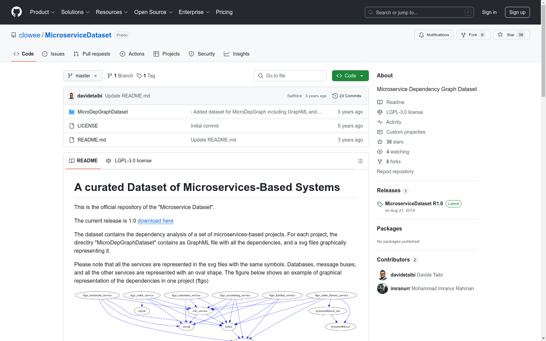The height and width of the screenshot is (341, 546).
Task: Click the davidetaibi contributor avatar
Action: point(383,275)
